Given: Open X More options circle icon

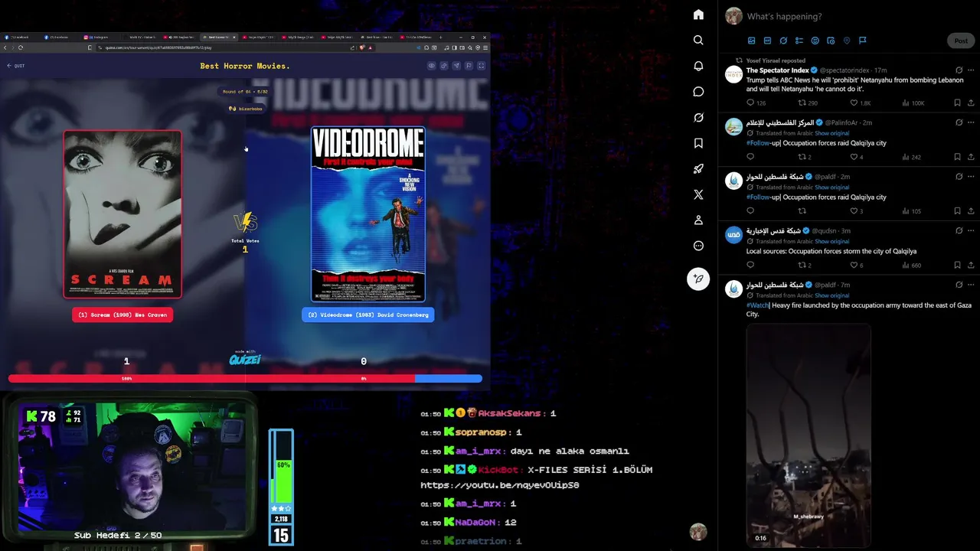Looking at the screenshot, I should pos(698,246).
